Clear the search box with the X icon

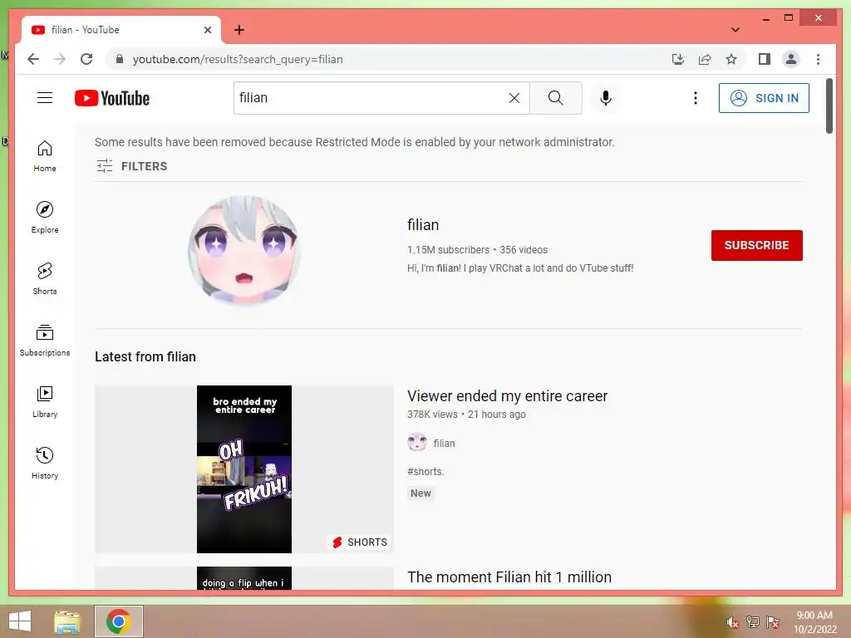pyautogui.click(x=514, y=98)
